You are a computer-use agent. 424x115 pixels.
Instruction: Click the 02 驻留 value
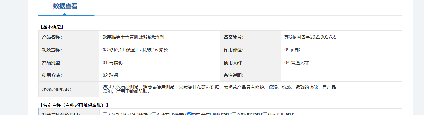(x=110, y=75)
